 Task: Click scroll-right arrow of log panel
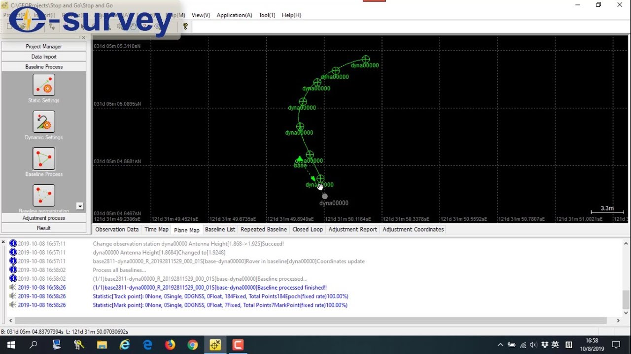coord(618,321)
